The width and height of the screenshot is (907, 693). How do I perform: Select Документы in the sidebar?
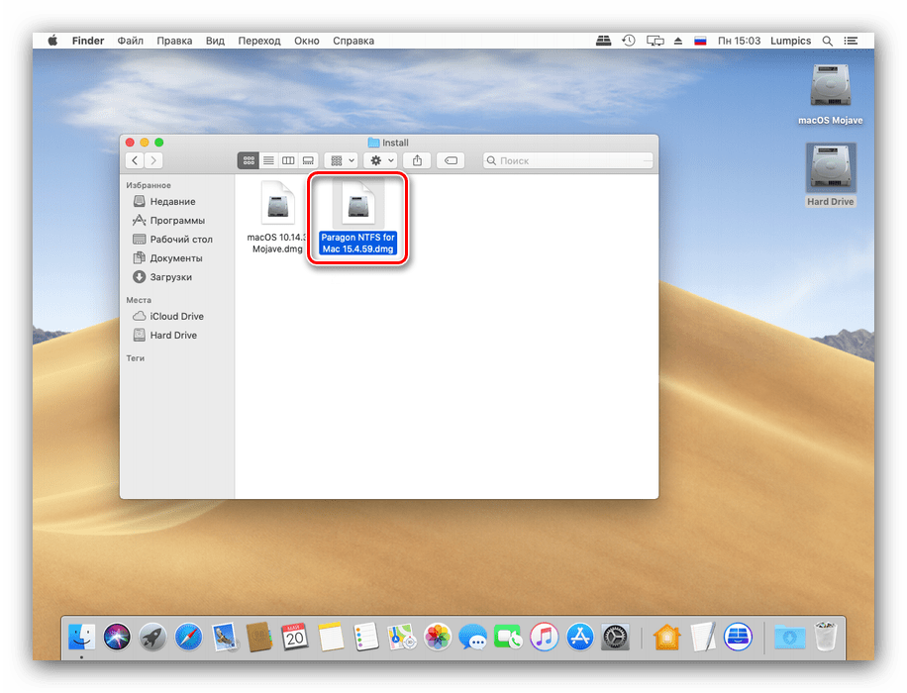point(177,258)
